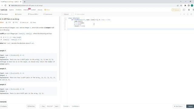
Task: Open the Discuss navigation link
Action: pyautogui.click(x=40, y=10)
